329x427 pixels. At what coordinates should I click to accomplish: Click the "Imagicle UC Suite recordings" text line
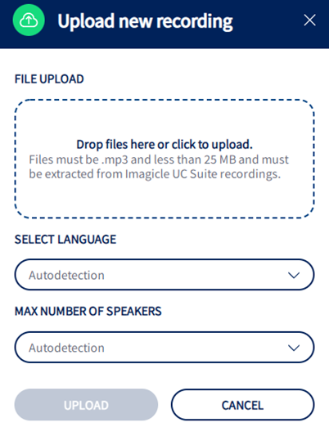pyautogui.click(x=203, y=174)
